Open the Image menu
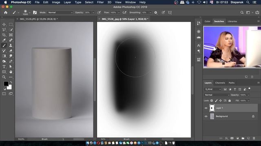Viewport: 261px width, 146px height. click(x=56, y=2)
